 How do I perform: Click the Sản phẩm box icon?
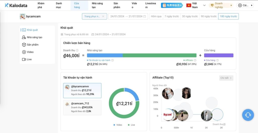[x=24, y=45]
